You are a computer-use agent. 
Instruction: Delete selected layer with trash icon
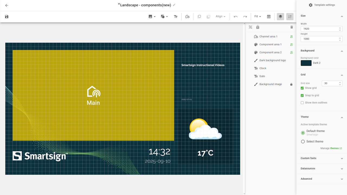pos(292,27)
